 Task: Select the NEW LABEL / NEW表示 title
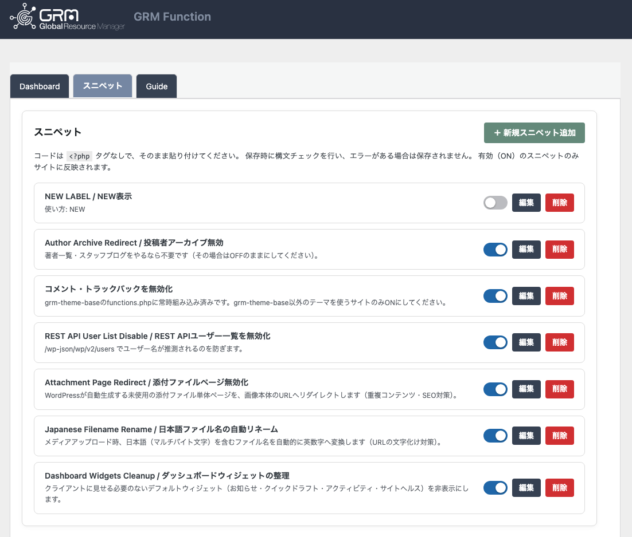88,196
